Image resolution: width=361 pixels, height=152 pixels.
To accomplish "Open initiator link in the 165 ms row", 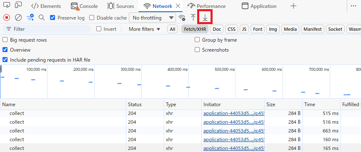I will pyautogui.click(x=234, y=148).
